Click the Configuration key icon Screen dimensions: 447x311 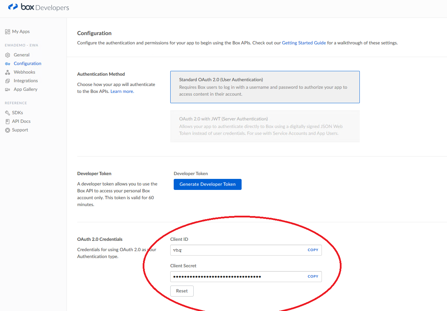point(8,64)
